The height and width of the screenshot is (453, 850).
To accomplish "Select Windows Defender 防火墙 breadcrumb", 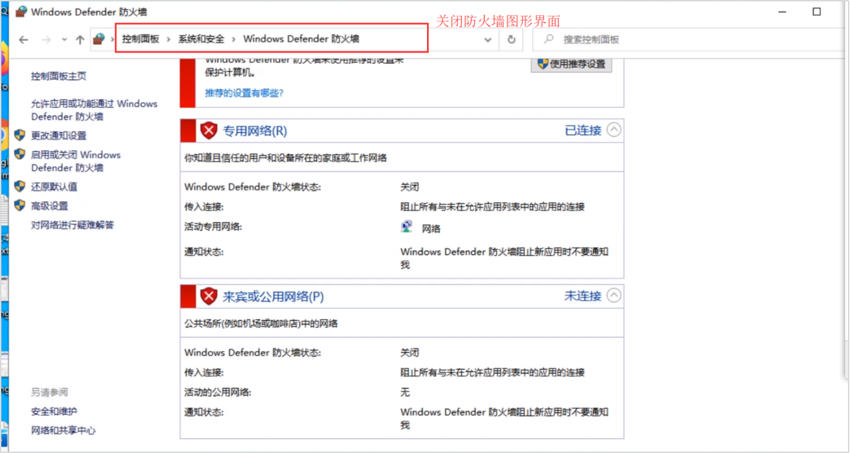I will tap(302, 39).
